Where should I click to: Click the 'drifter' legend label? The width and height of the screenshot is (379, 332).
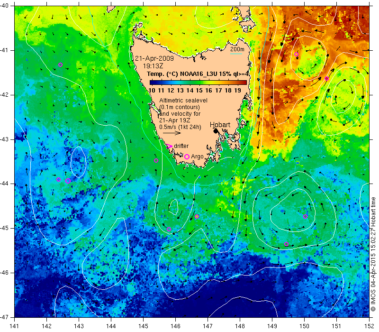coord(181,146)
